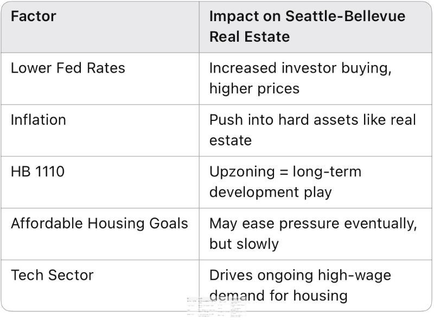
Task: Click the Tech Sector cell
Action: pyautogui.click(x=100, y=286)
